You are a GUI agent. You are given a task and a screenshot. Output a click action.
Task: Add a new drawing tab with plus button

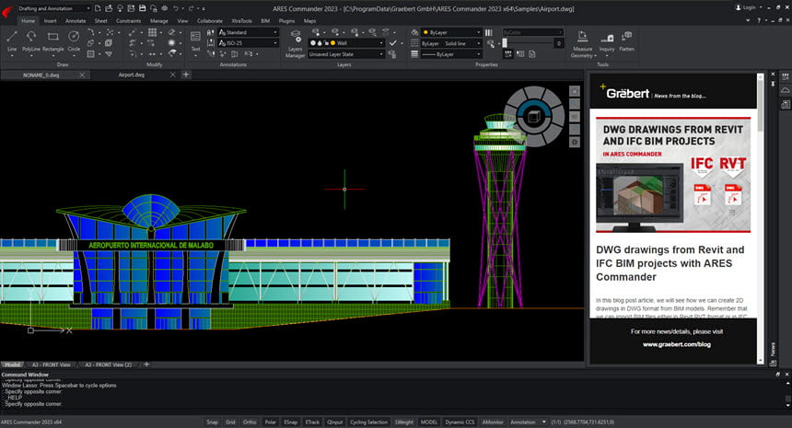pos(186,75)
